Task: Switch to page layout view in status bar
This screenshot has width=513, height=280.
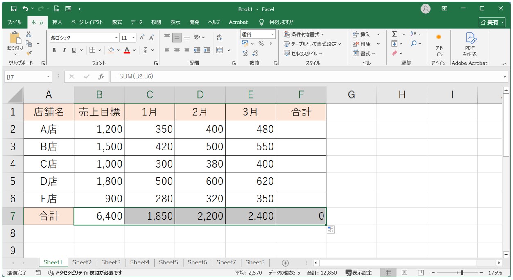Action: pyautogui.click(x=405, y=273)
